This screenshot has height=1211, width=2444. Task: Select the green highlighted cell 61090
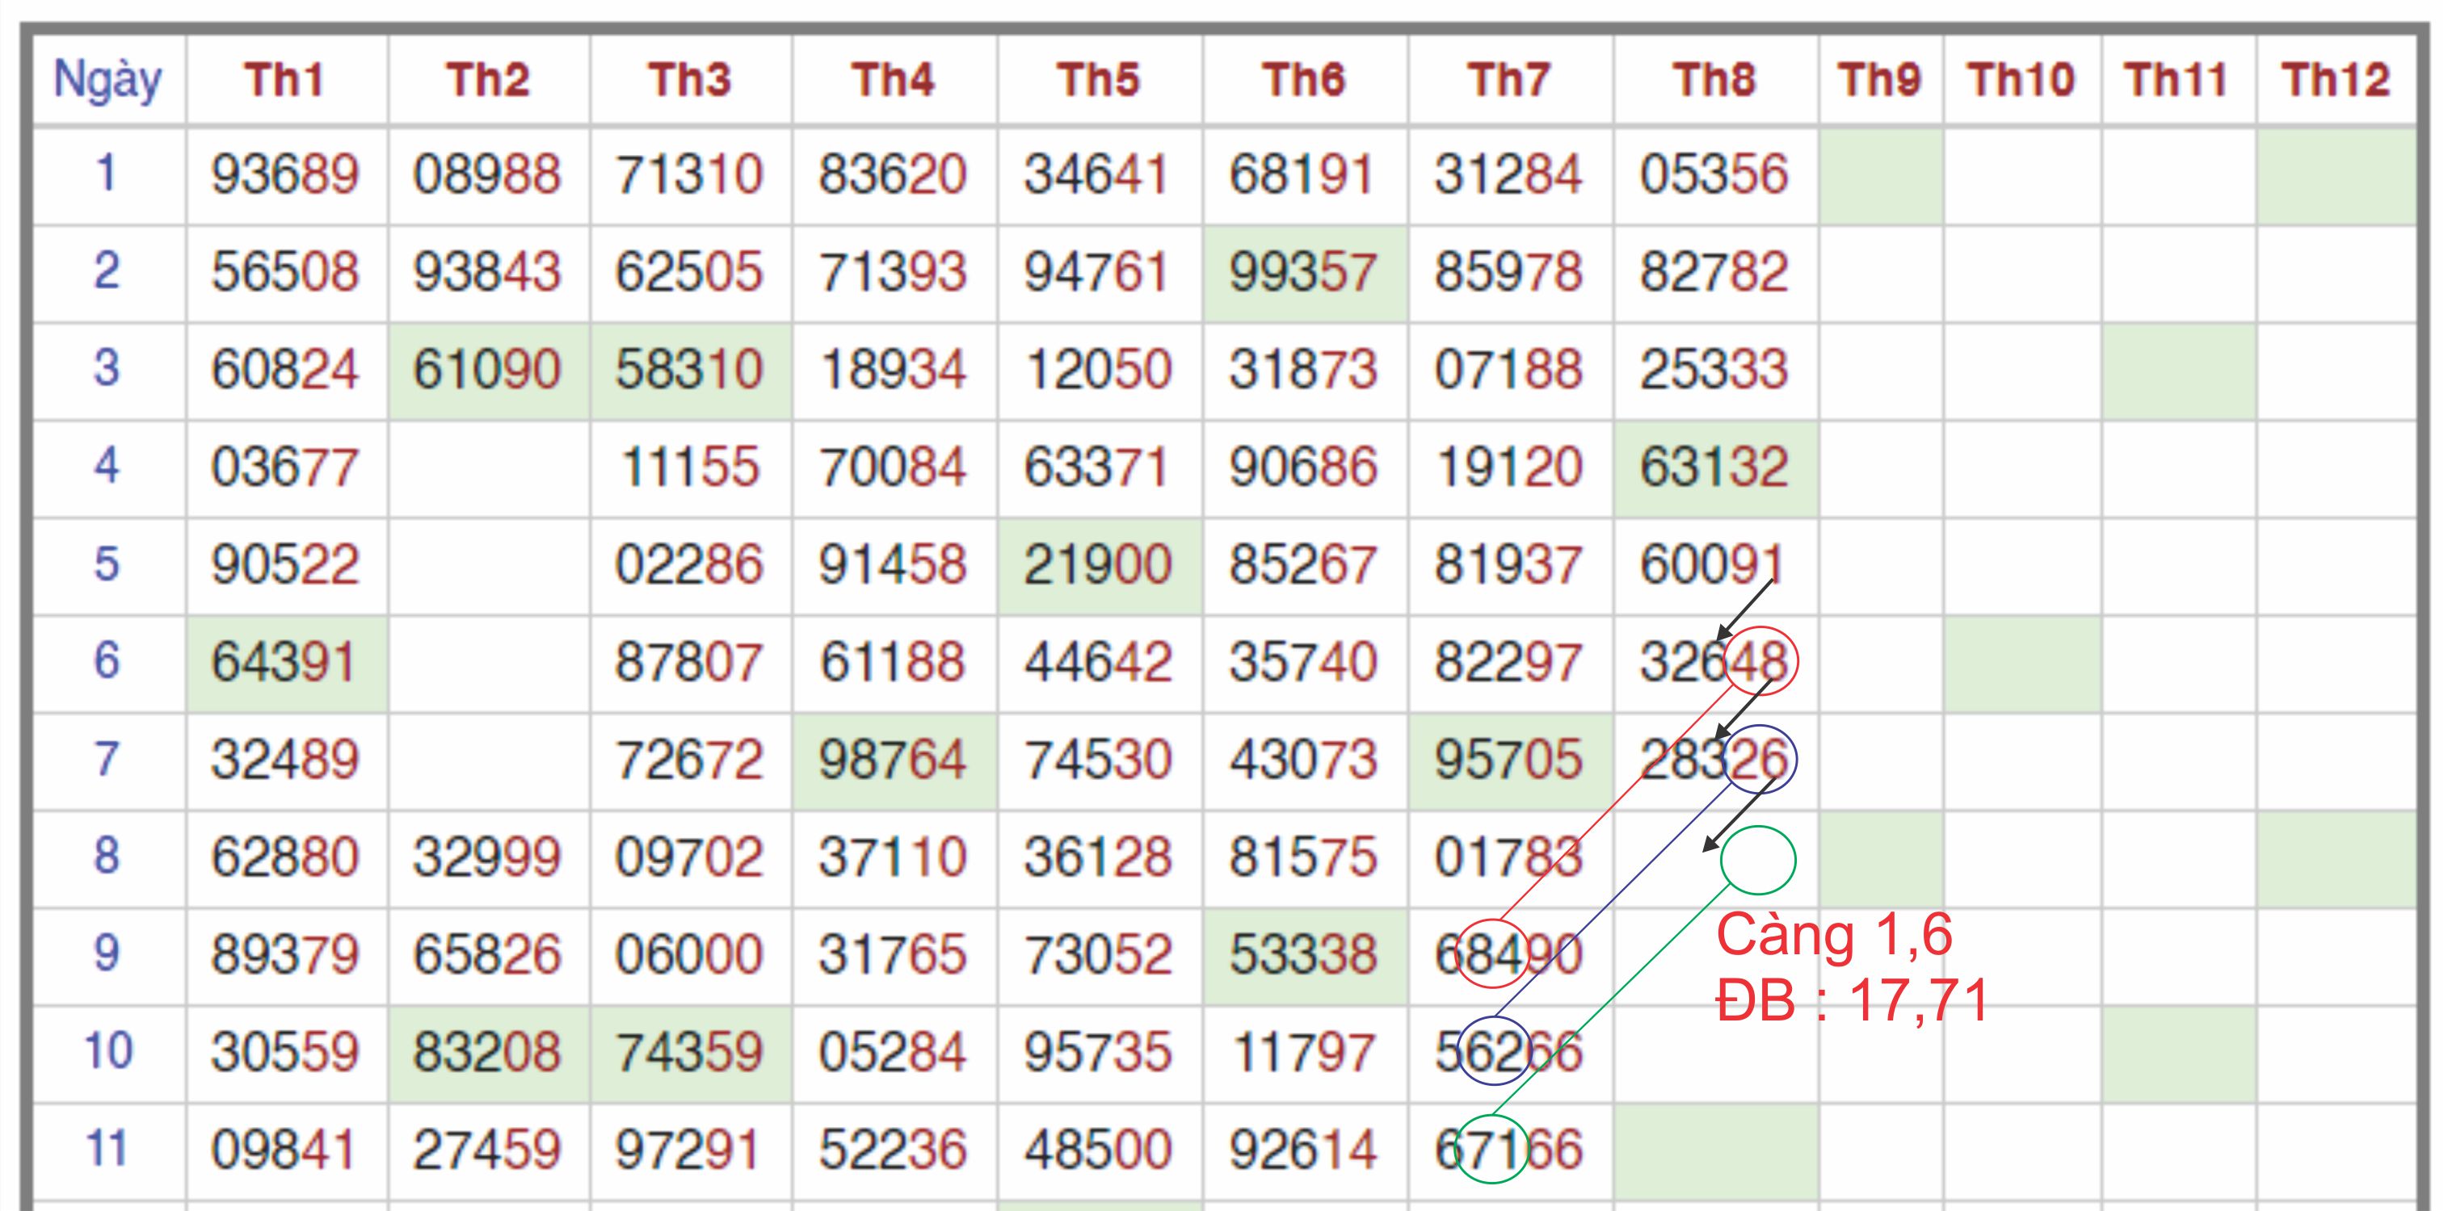[486, 370]
